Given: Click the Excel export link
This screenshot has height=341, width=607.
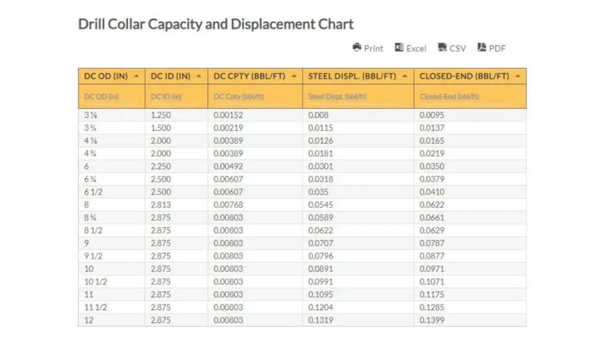Looking at the screenshot, I should pos(415,48).
